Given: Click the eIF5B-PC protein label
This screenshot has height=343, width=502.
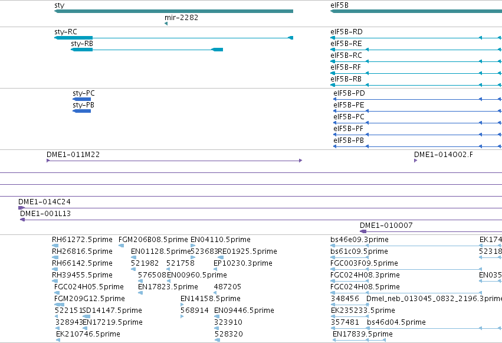Looking at the screenshot, I should point(349,117).
